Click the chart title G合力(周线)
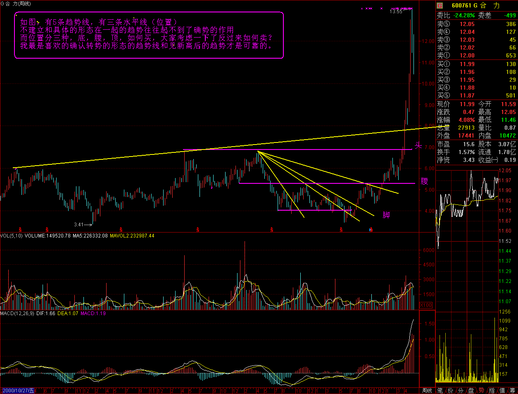 16,4
